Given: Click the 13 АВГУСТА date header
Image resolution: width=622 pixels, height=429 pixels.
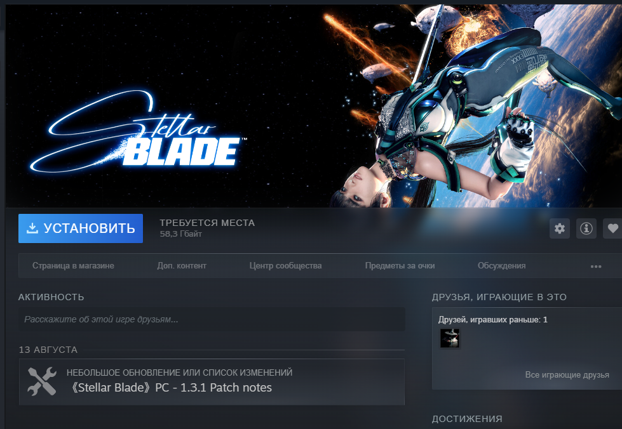Looking at the screenshot, I should 48,350.
